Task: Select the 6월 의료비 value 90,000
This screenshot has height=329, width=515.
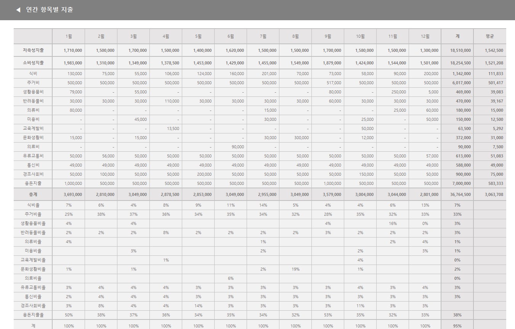Action: click(237, 147)
